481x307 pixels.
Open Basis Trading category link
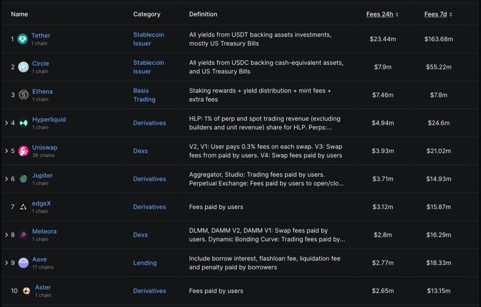[x=144, y=95]
